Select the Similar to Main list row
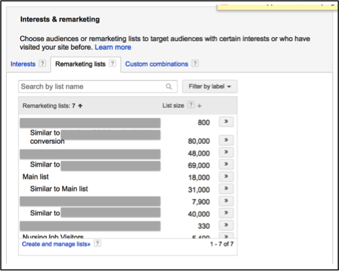 coord(59,189)
